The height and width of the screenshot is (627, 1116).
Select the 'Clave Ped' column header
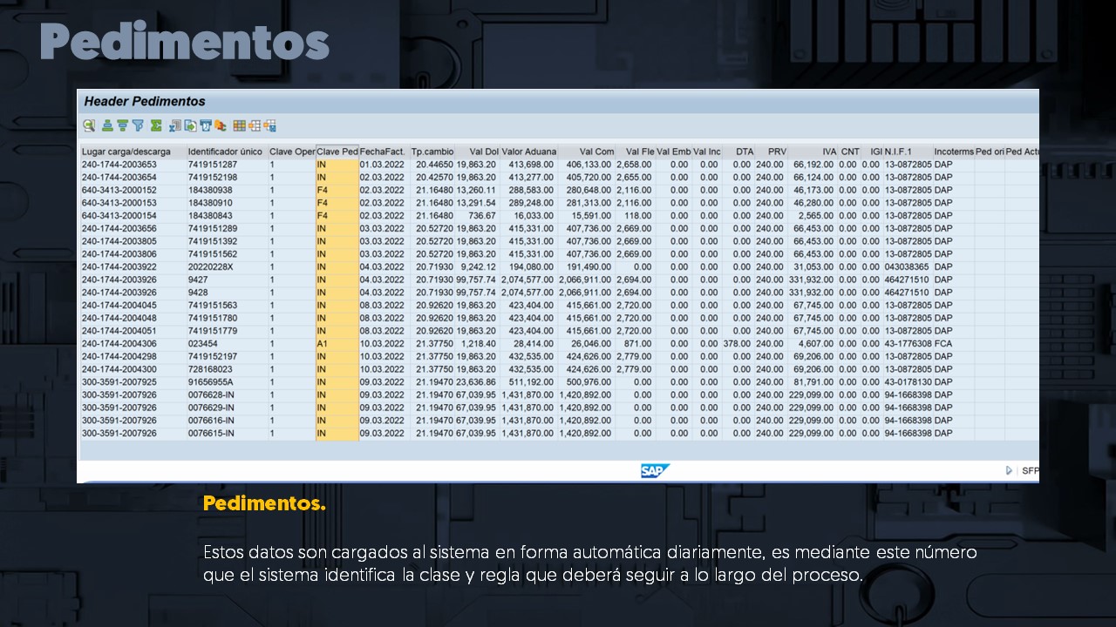point(337,152)
